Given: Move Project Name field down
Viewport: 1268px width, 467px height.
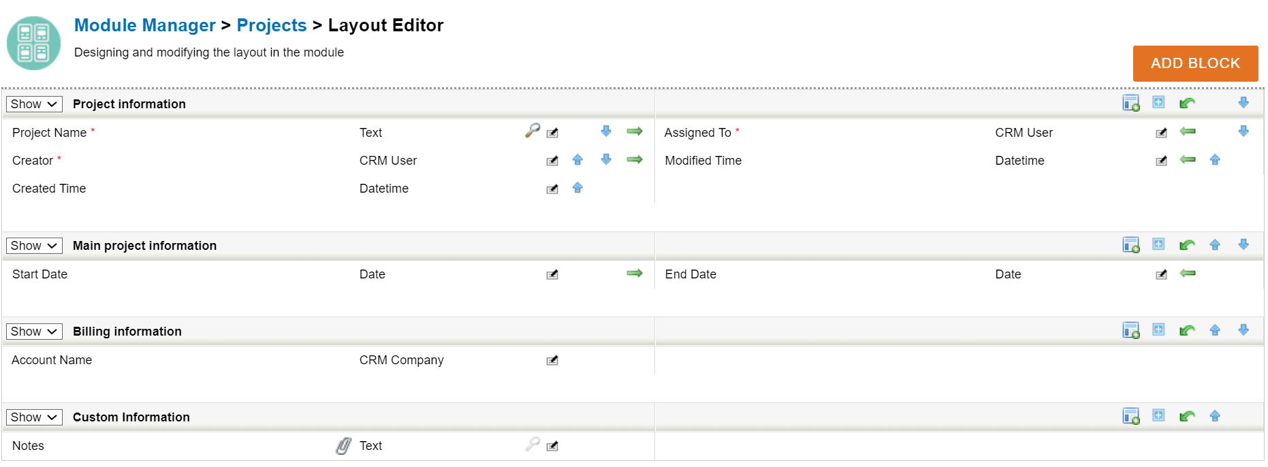Looking at the screenshot, I should [x=606, y=131].
